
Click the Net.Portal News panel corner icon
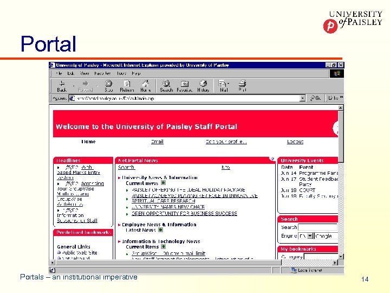point(272,158)
